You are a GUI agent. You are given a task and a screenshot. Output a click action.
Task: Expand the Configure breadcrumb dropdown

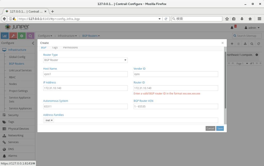coord(45,36)
